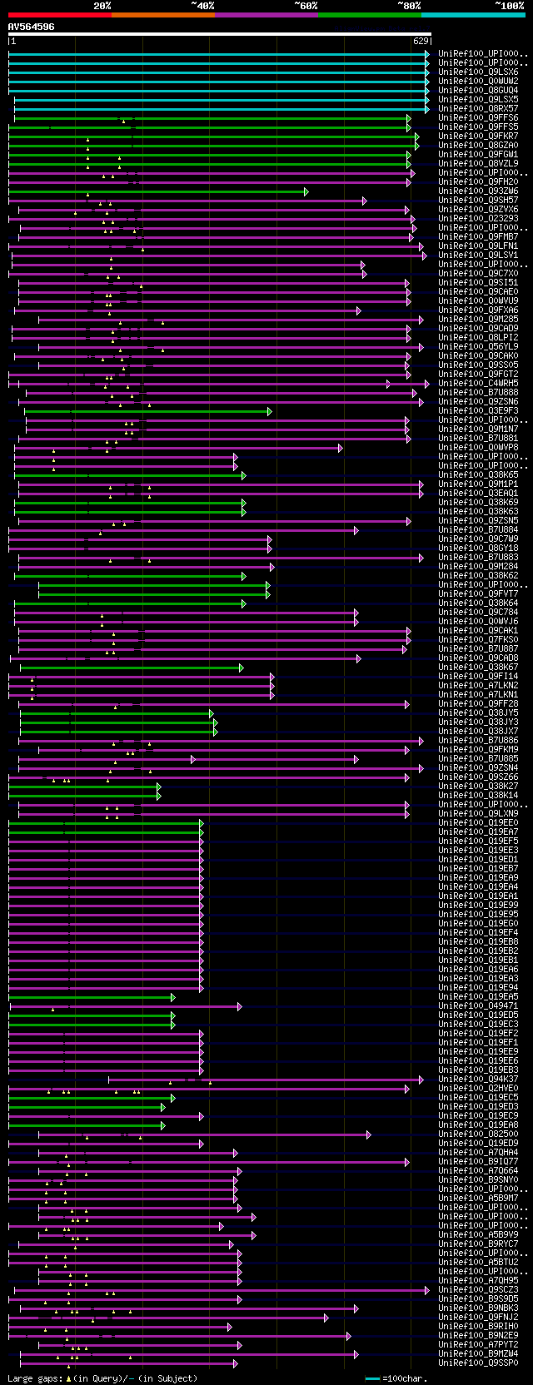Open the UniRef100_O49471 hit
The image size is (533, 1385).
478,1006
